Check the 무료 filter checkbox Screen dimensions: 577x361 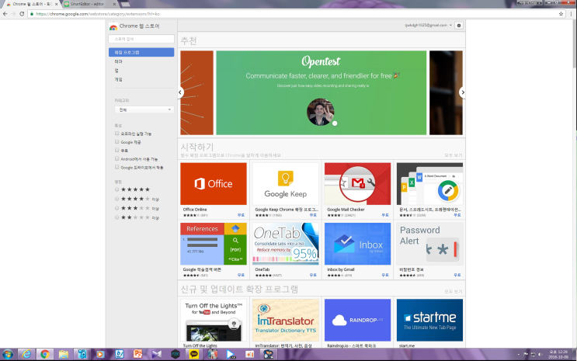(x=117, y=150)
